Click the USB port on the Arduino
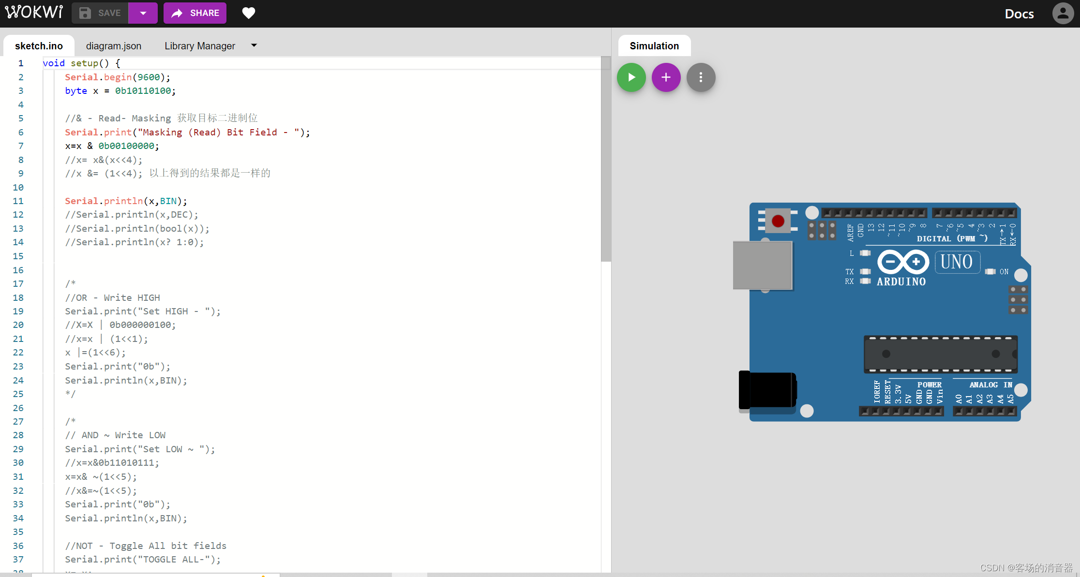This screenshot has height=577, width=1080. [762, 265]
